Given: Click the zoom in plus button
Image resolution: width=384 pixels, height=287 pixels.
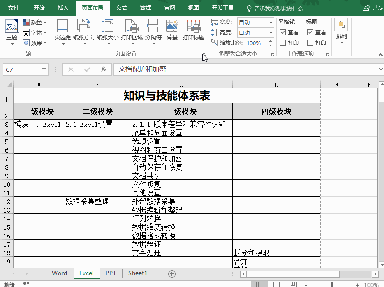Looking at the screenshot, I should (x=357, y=285).
